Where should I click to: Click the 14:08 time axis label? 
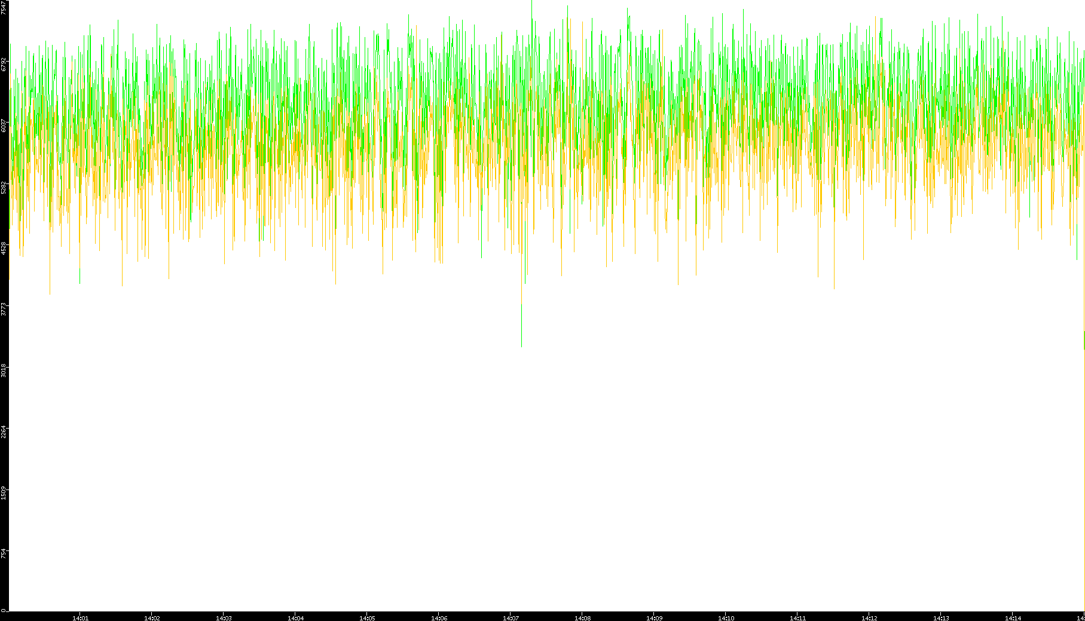point(582,618)
